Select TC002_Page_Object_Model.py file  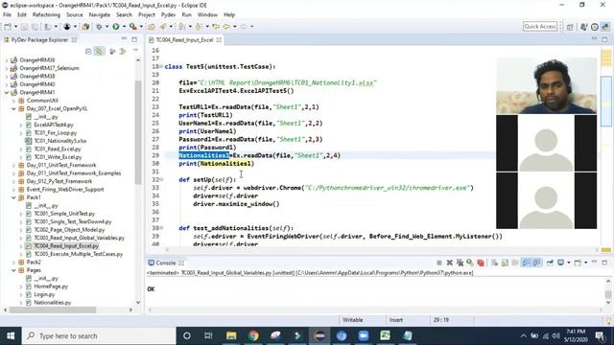(69, 230)
